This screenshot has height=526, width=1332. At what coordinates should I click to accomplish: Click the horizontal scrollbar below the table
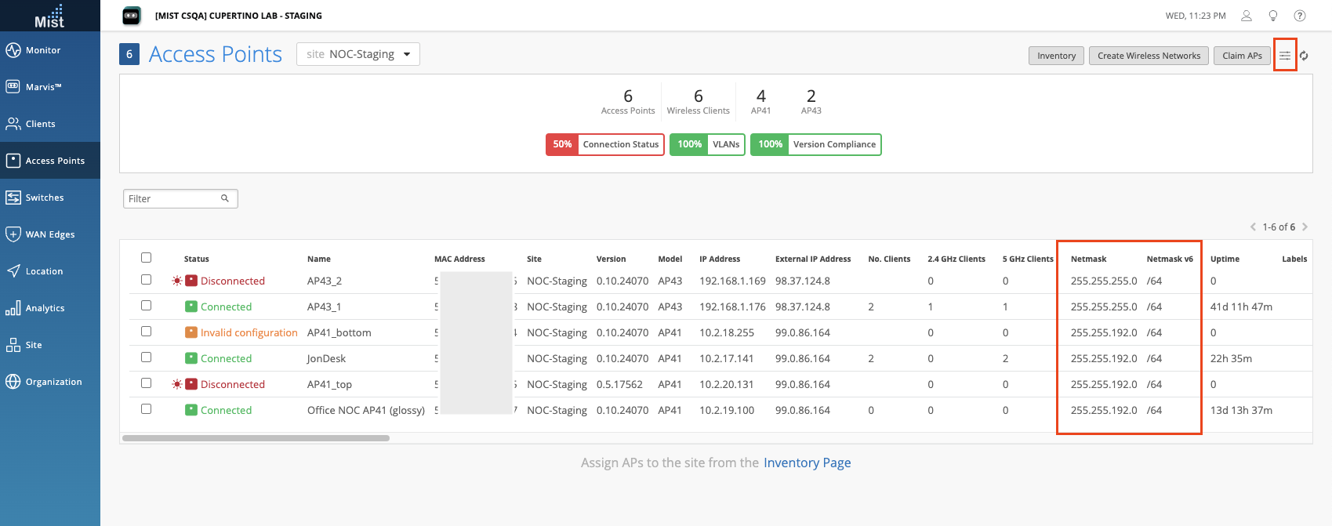256,438
